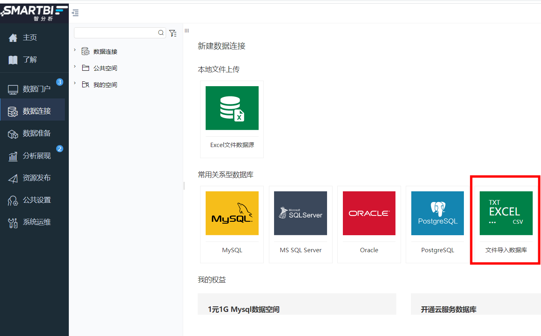
Task: Go to 资源发布 in the sidebar
Action: click(x=37, y=178)
